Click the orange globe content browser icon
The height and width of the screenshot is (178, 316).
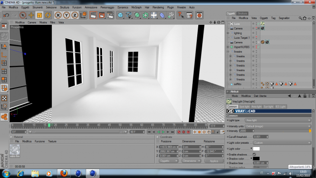point(199,15)
